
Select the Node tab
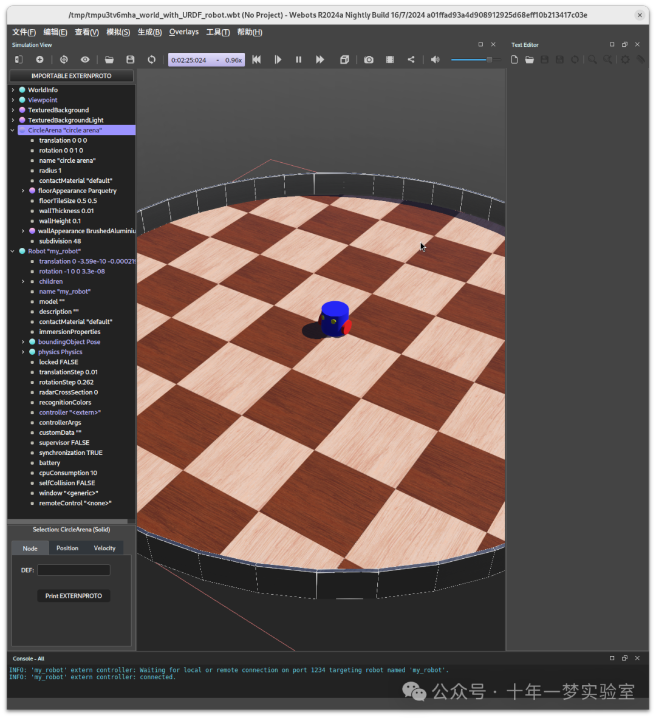click(30, 548)
